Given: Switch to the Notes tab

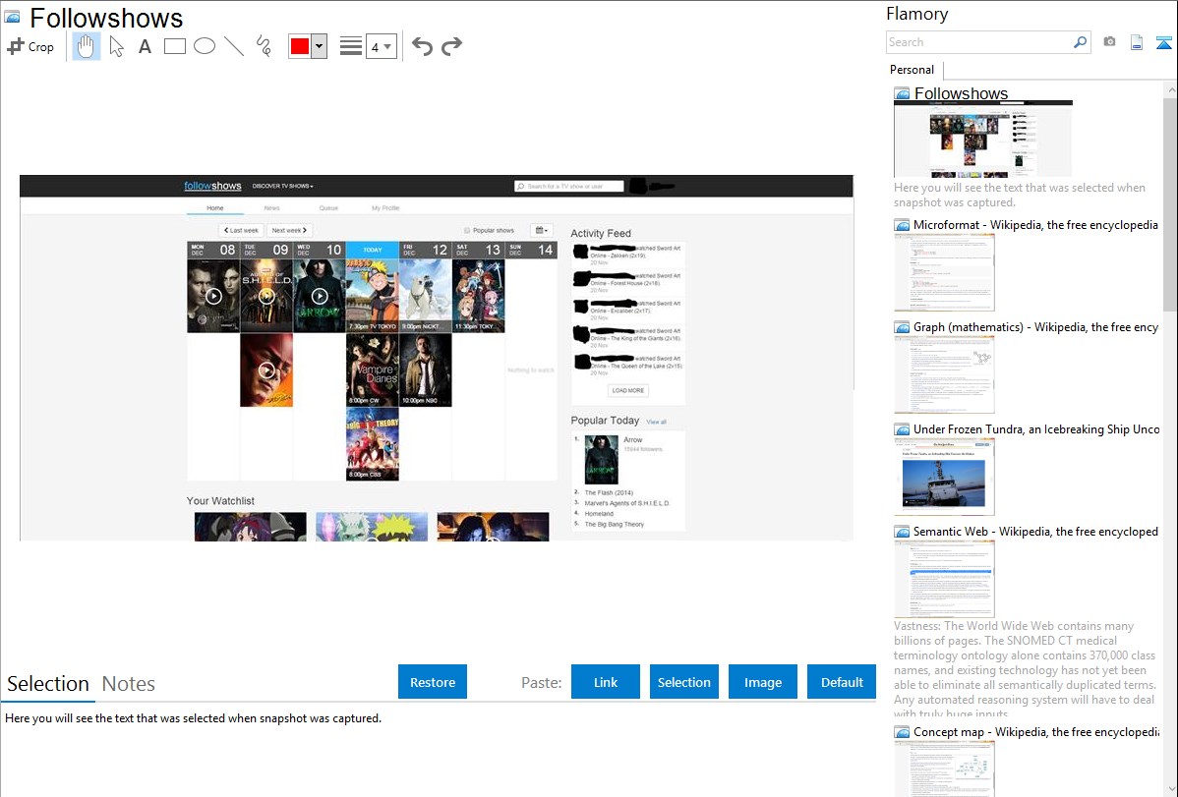Looking at the screenshot, I should (x=129, y=684).
